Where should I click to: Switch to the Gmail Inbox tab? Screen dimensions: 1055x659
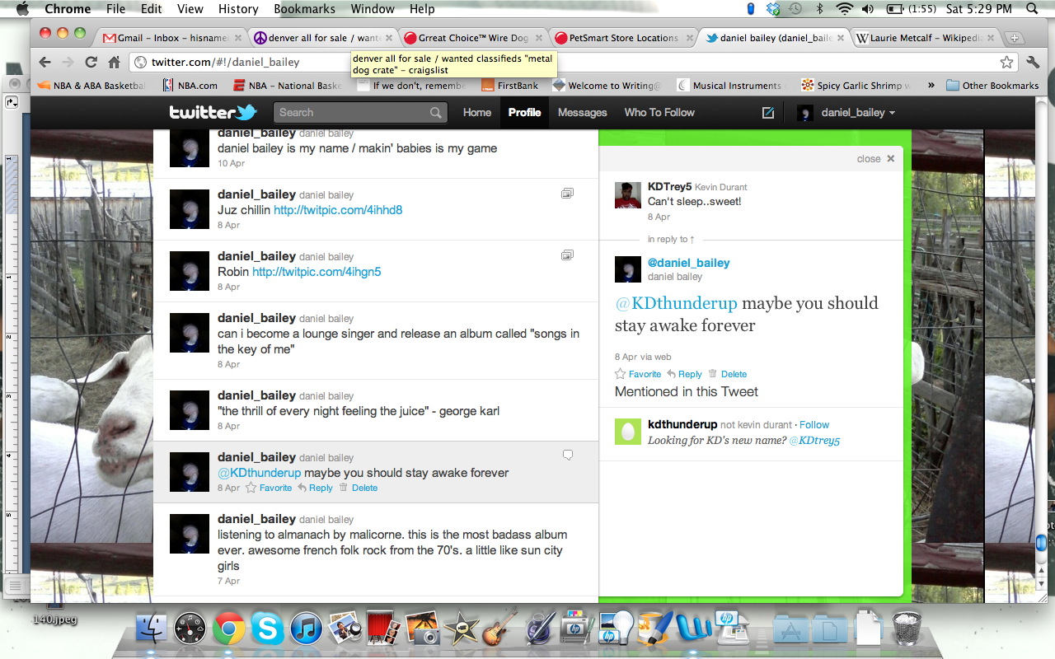coord(173,38)
